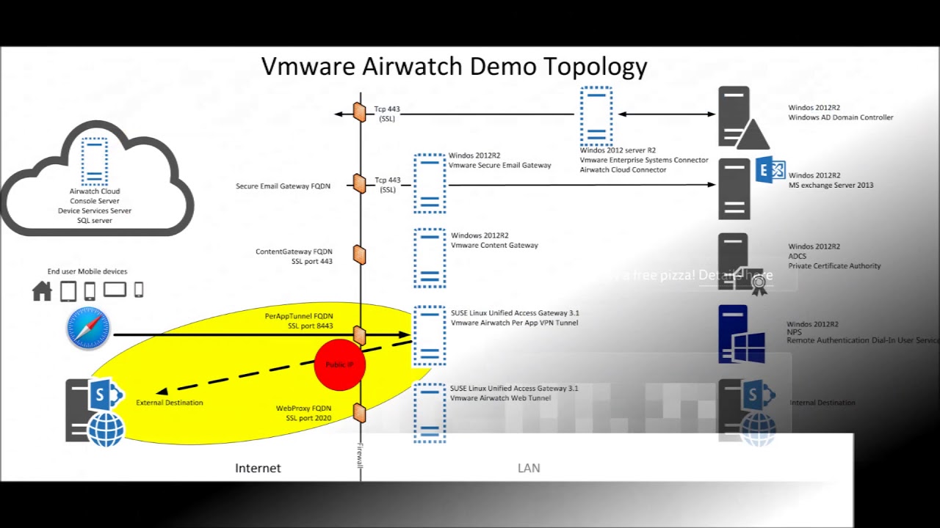Click the Enterprise Systems Connector server icon

click(596, 116)
